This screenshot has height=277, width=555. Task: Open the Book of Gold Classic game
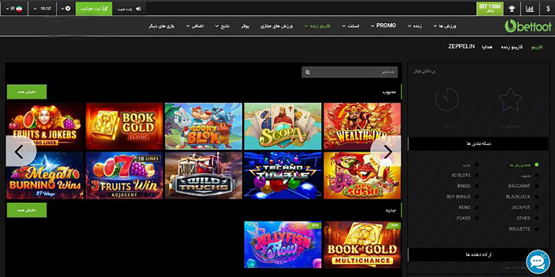point(124,126)
